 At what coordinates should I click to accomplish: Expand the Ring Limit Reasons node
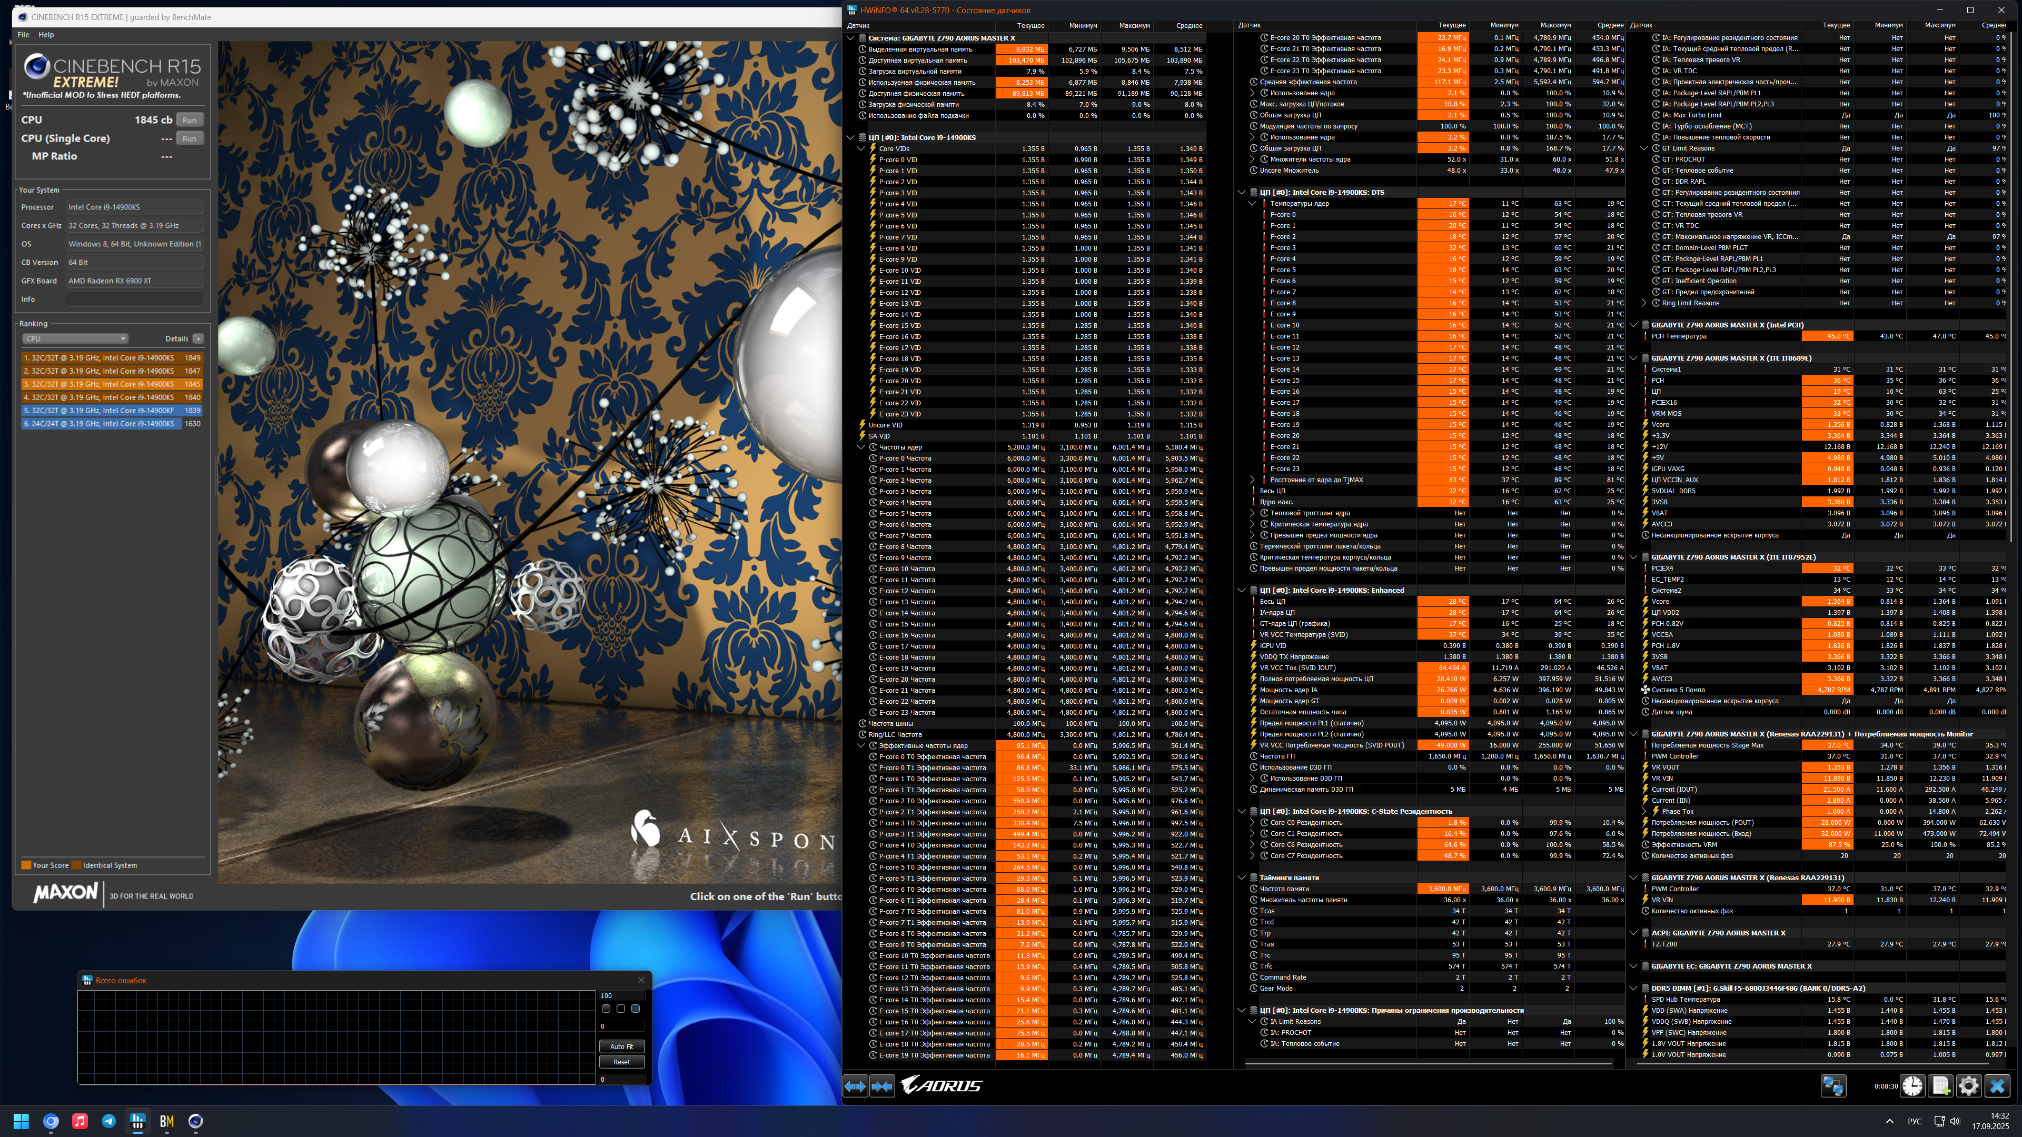pyautogui.click(x=1643, y=303)
